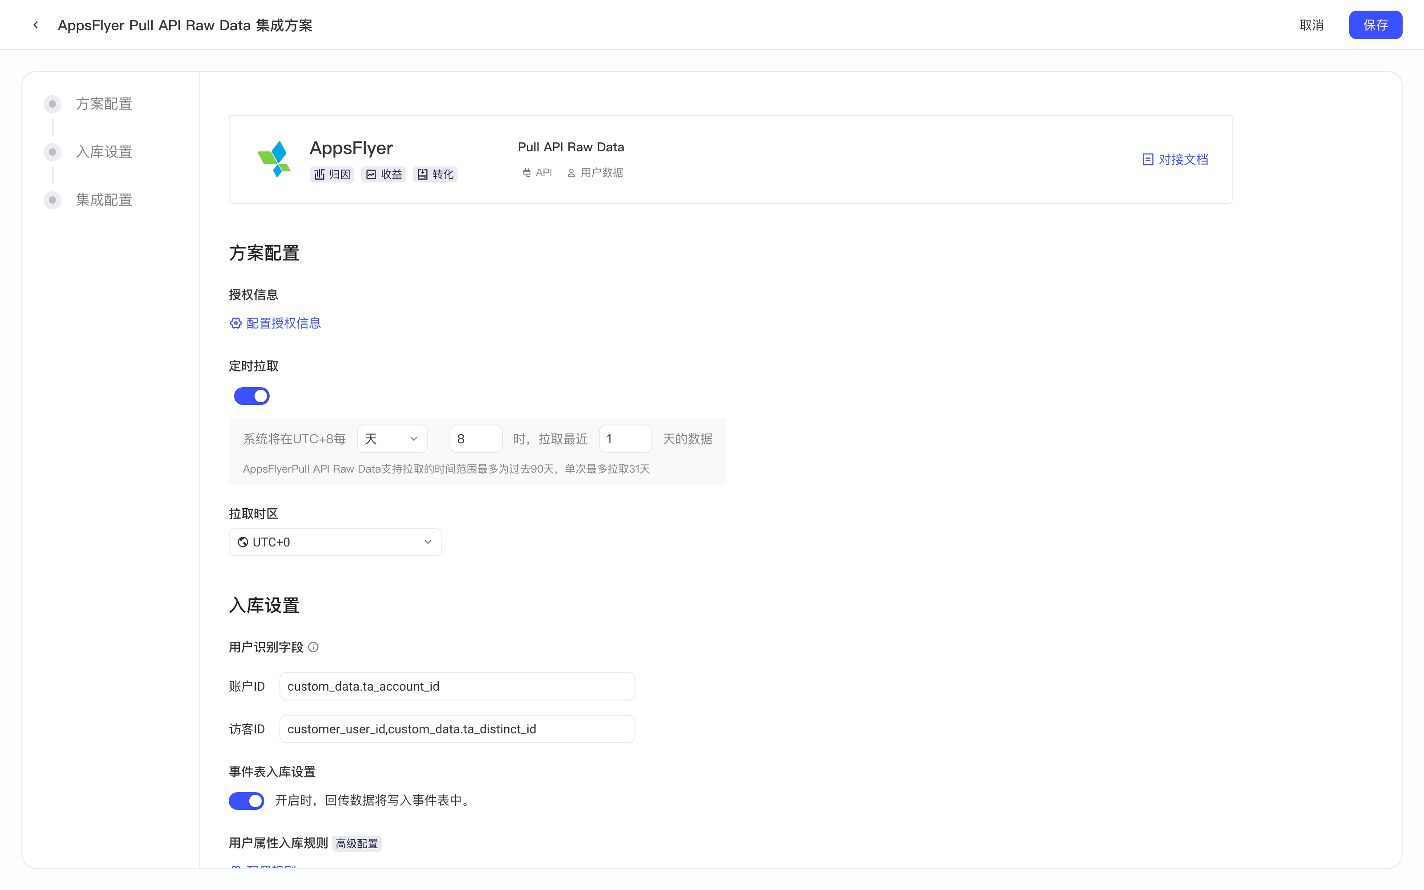Click the recent days input showing 1
1424x890 pixels.
[x=625, y=438]
